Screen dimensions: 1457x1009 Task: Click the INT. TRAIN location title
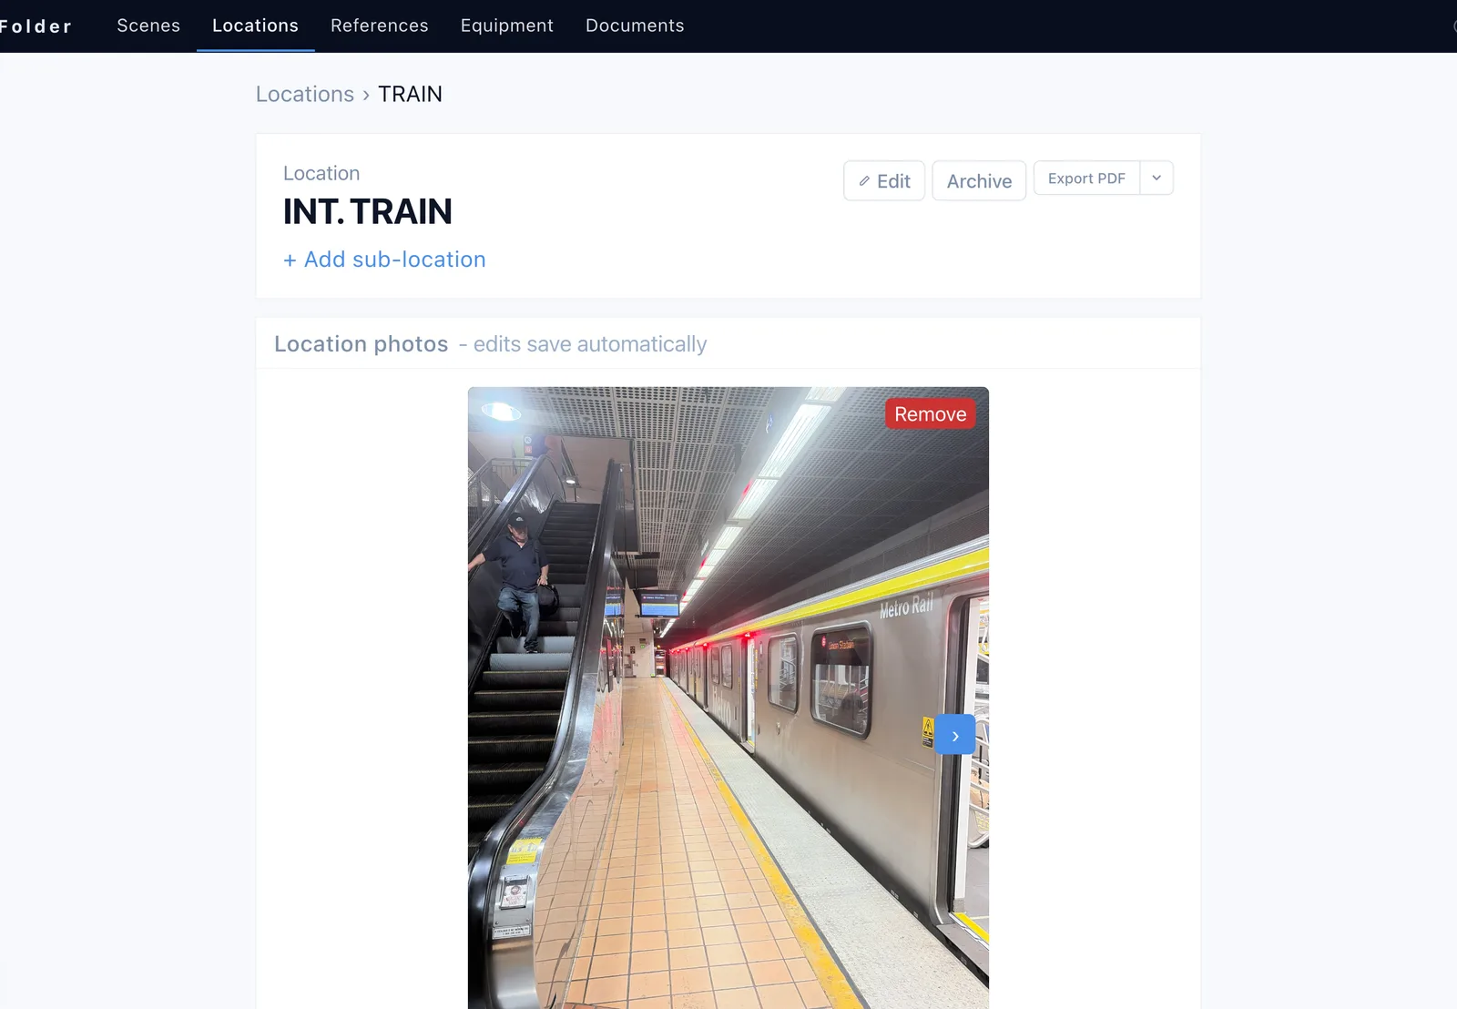coord(367,211)
